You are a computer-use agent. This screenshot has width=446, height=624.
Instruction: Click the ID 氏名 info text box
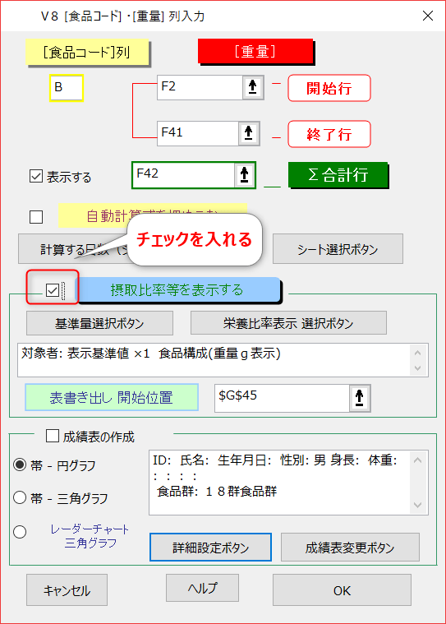(x=288, y=483)
